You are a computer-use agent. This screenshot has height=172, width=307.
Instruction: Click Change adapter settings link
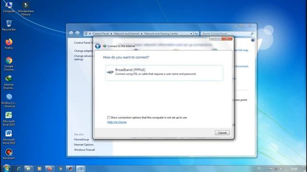pos(83,51)
